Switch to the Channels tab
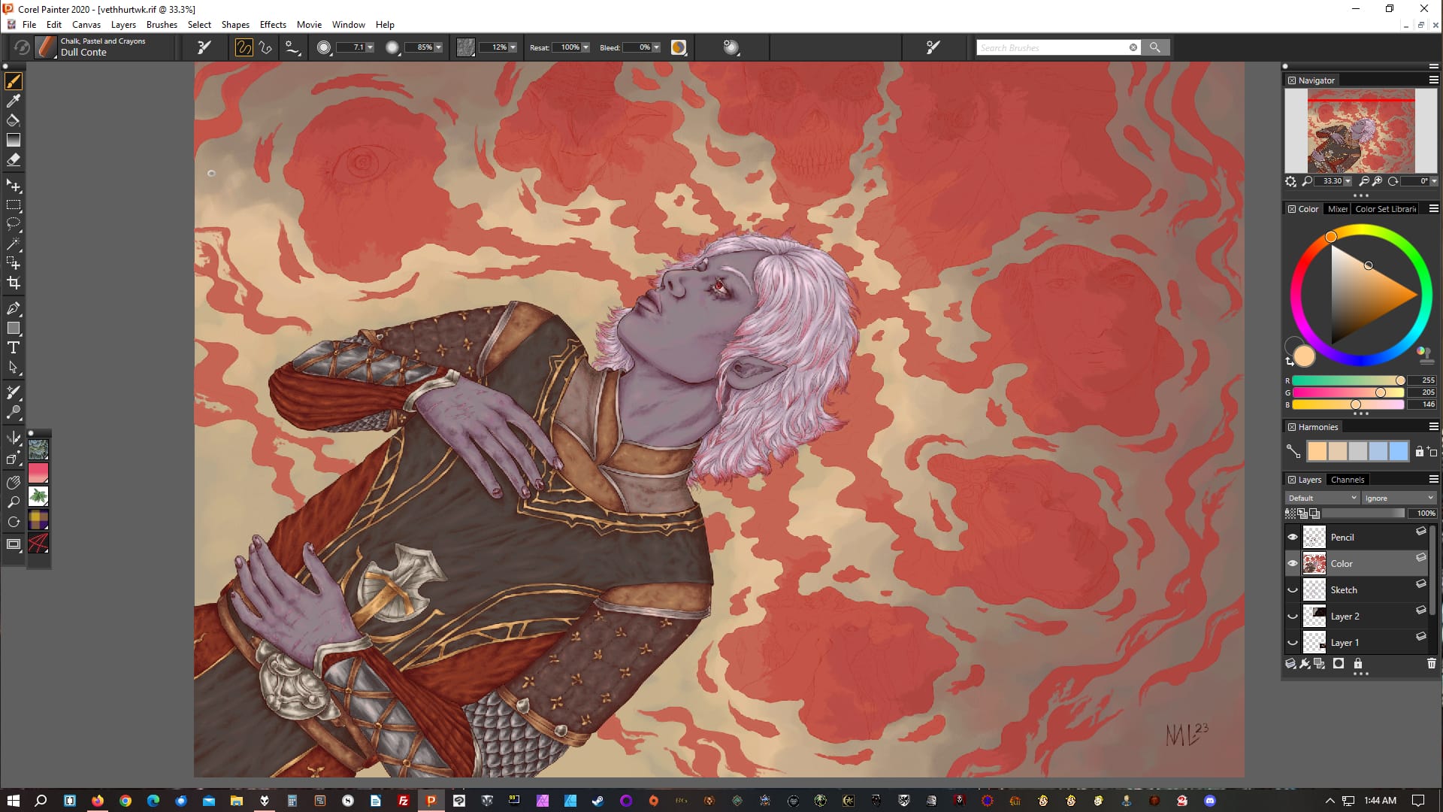 (x=1347, y=480)
